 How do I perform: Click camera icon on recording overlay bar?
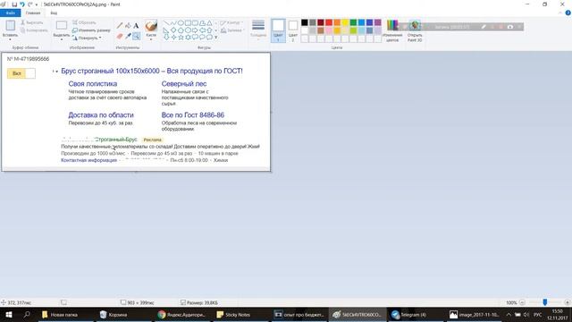point(510,27)
